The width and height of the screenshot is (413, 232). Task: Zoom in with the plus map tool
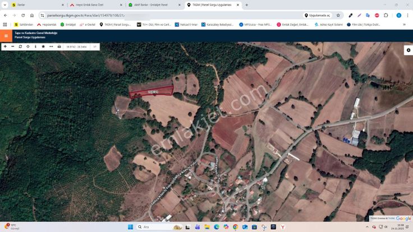tap(5, 47)
